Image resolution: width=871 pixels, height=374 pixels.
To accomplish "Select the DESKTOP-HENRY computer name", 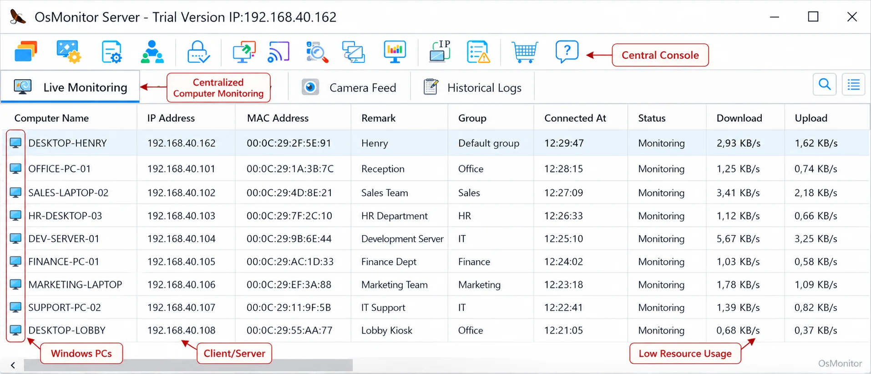I will tap(67, 143).
